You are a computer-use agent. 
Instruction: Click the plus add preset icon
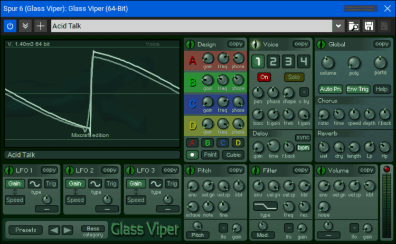pyautogui.click(x=41, y=26)
